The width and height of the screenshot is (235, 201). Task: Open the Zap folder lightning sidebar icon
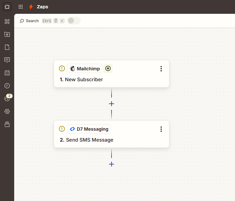pyautogui.click(x=7, y=34)
